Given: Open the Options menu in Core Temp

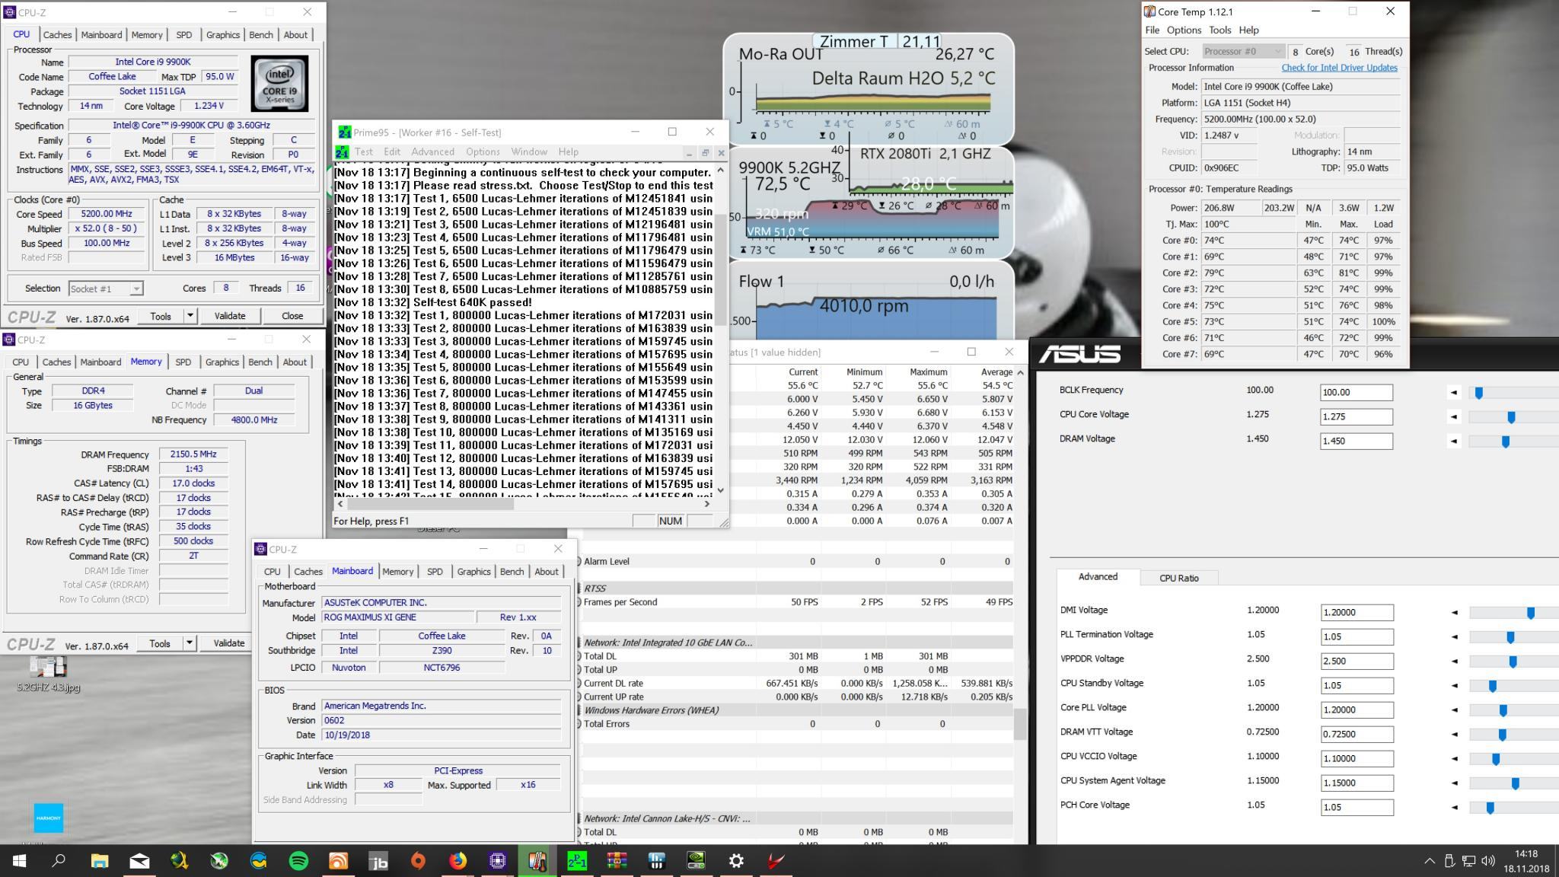Looking at the screenshot, I should (x=1184, y=30).
